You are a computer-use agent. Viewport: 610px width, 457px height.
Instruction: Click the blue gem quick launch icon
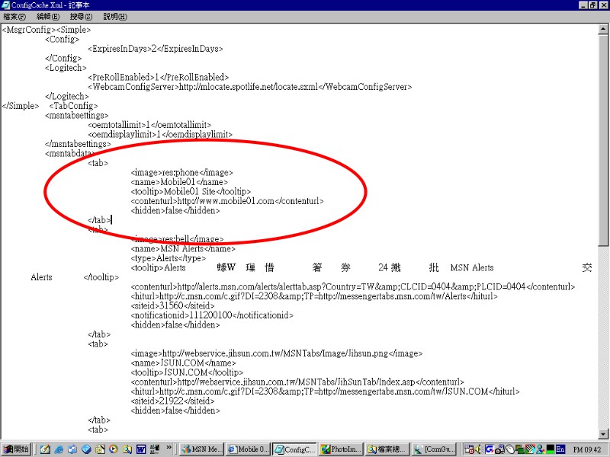(x=86, y=449)
